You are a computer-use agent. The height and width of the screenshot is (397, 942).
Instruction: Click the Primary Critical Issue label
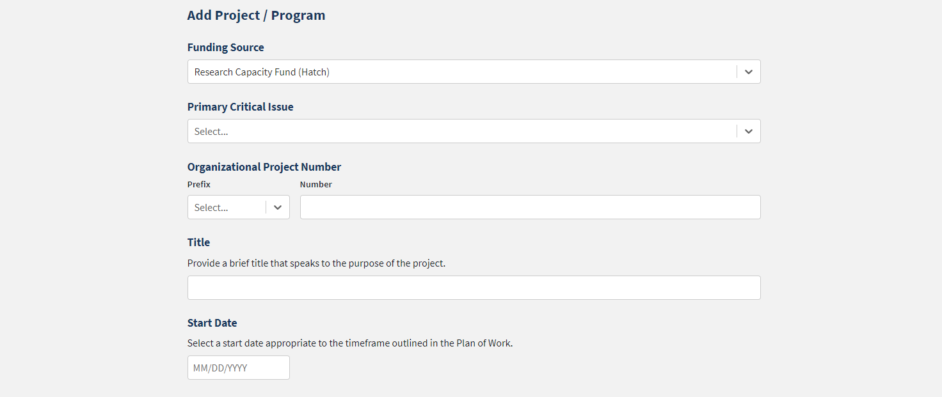point(240,107)
